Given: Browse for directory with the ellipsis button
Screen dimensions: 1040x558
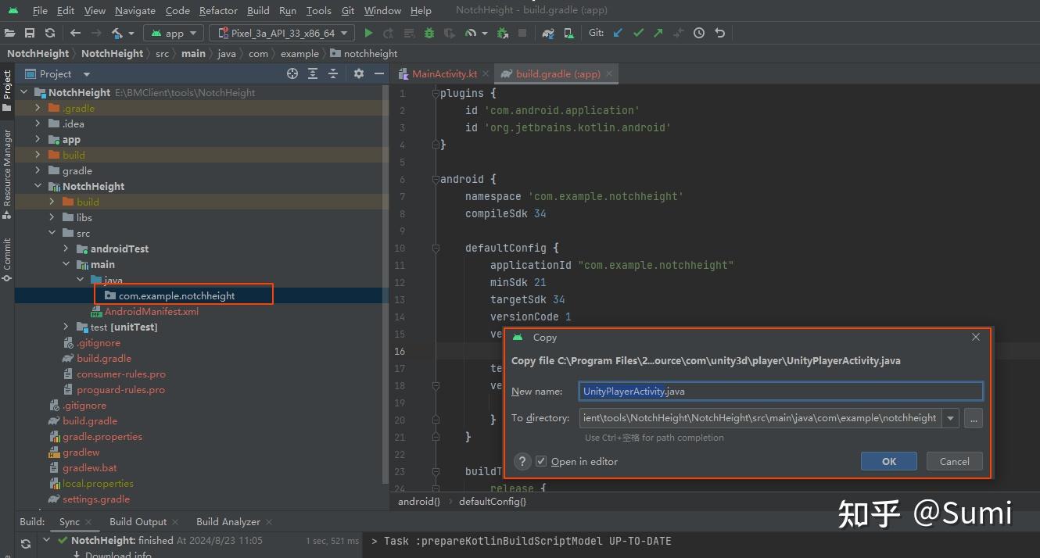Looking at the screenshot, I should click(973, 418).
